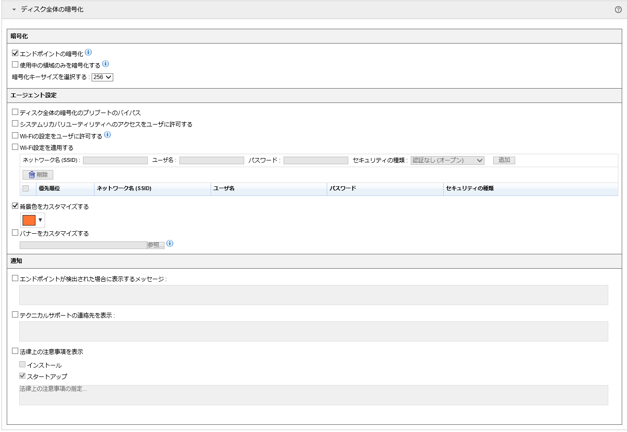Screen dimensions: 627x432
Task: Click the 参照 browse button
Action: (156, 245)
